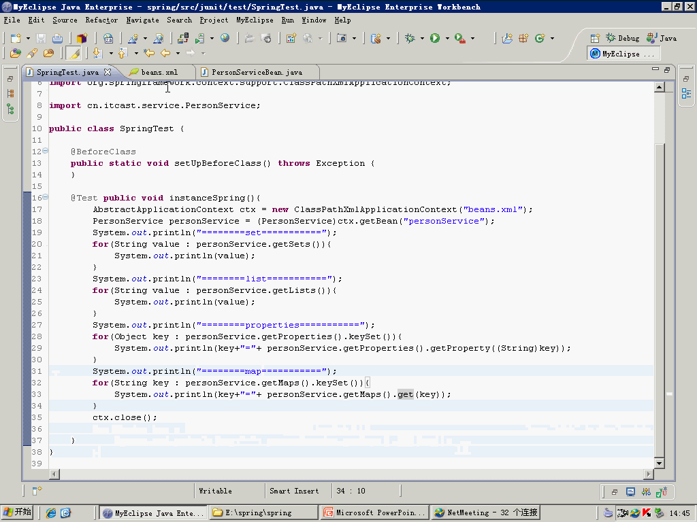This screenshot has height=522, width=697.
Task: Click the New wizard toolbar icon
Action: tap(16, 39)
